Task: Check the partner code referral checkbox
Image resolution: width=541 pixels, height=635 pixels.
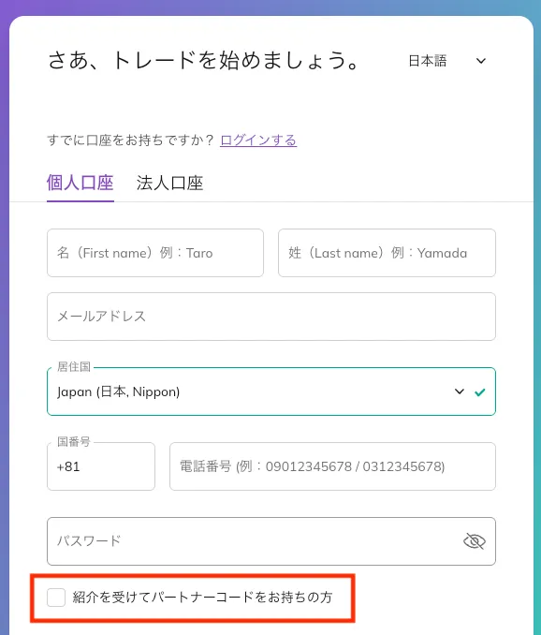Action: pyautogui.click(x=56, y=598)
